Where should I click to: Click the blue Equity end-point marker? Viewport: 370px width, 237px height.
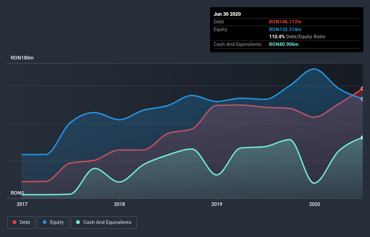pyautogui.click(x=363, y=99)
